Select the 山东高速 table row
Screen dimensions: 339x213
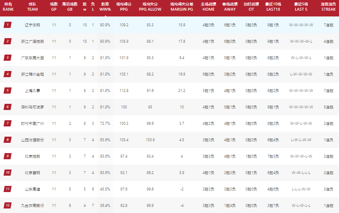[169, 189]
